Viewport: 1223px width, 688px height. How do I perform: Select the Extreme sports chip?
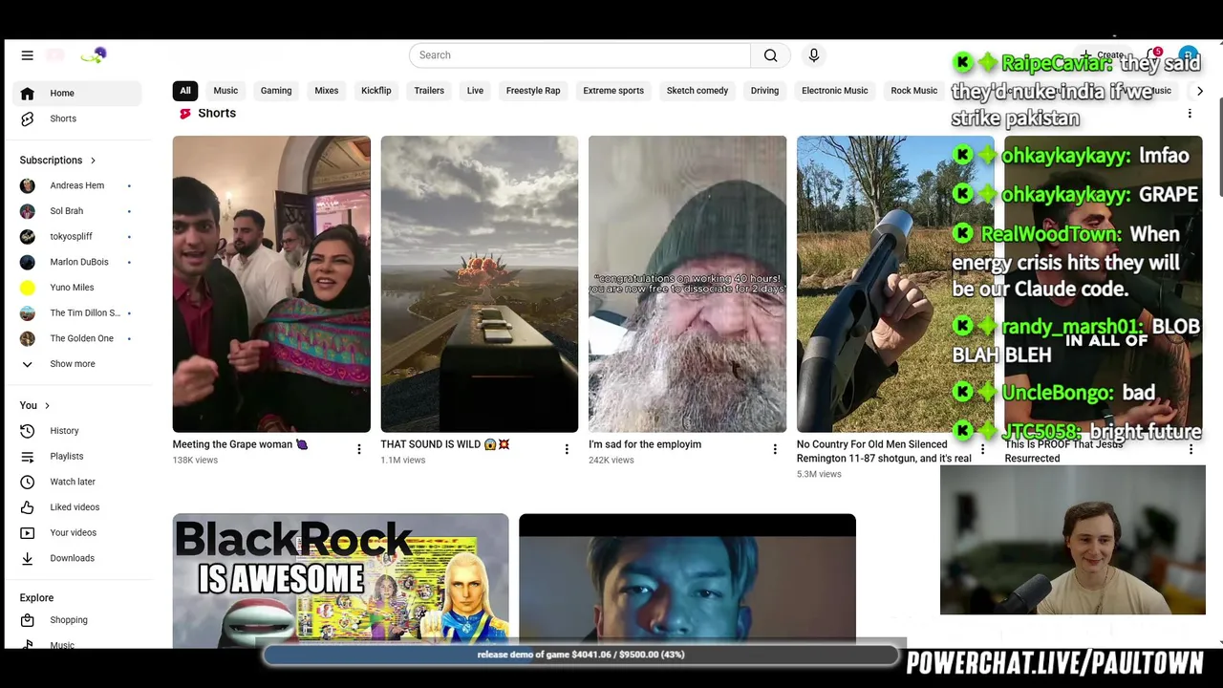point(613,91)
